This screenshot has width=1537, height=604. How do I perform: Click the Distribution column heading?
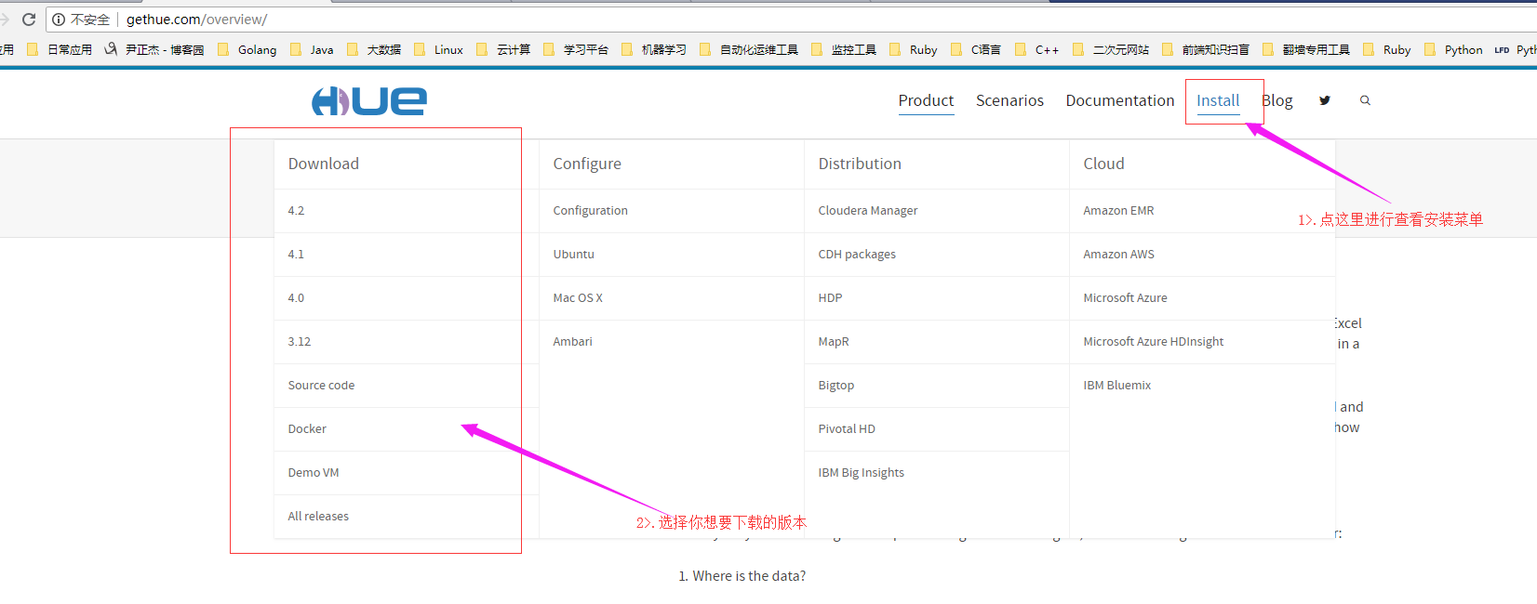point(860,164)
